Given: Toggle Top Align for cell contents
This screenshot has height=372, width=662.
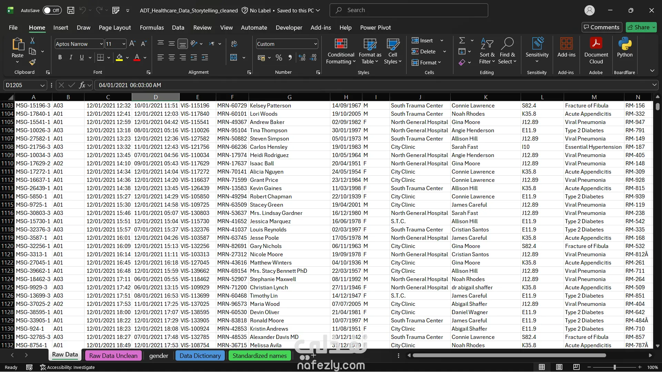Looking at the screenshot, I should [x=160, y=44].
